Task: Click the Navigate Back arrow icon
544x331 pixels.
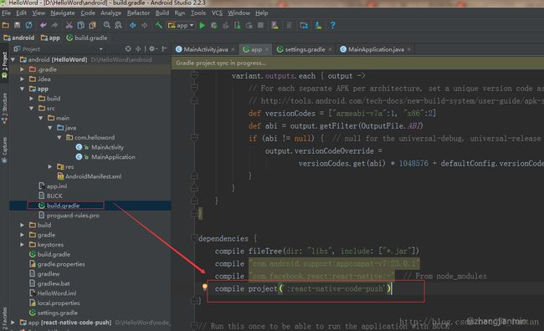Action: (x=132, y=25)
